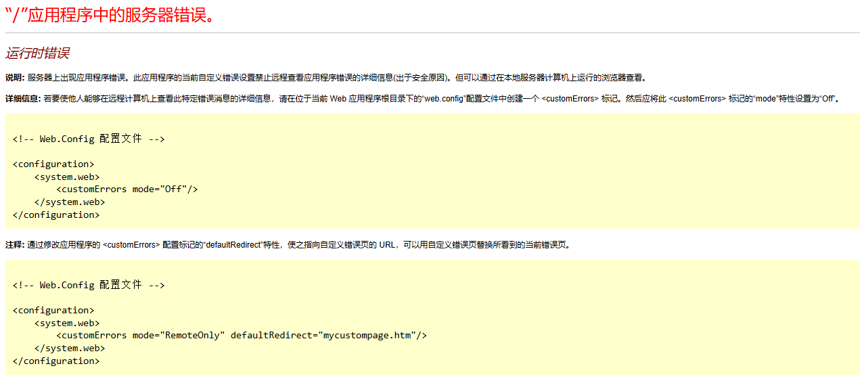Click closing </configuration> tag in first code block
Screen dimensions: 860x383
click(56, 215)
